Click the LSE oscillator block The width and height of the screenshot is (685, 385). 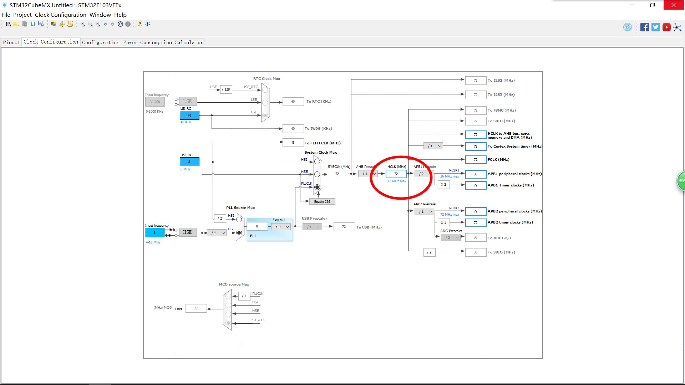click(188, 102)
